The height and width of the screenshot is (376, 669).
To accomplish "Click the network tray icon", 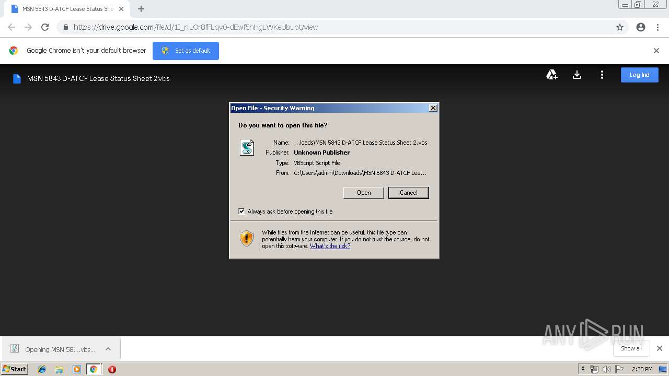I will tap(594, 369).
